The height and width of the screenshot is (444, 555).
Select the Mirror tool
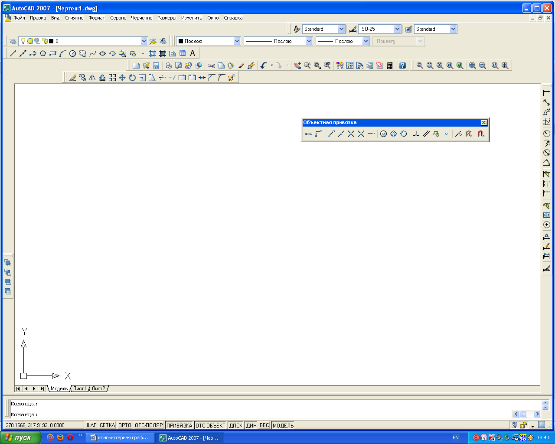tap(92, 78)
